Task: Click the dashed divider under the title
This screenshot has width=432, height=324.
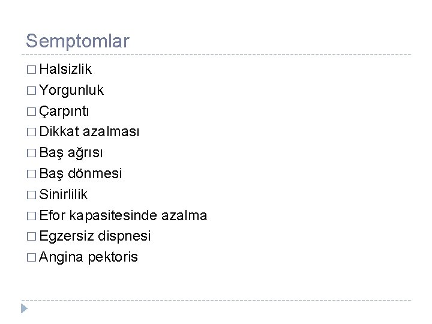Action: pyautogui.click(x=216, y=55)
